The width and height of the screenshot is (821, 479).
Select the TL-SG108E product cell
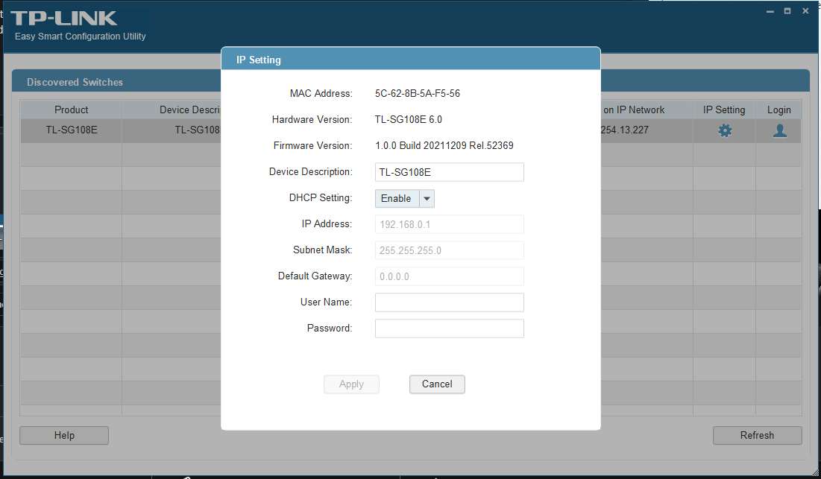click(x=71, y=130)
